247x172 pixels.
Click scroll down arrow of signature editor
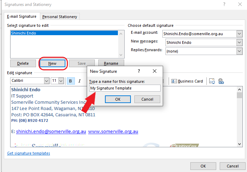pyautogui.click(x=239, y=144)
